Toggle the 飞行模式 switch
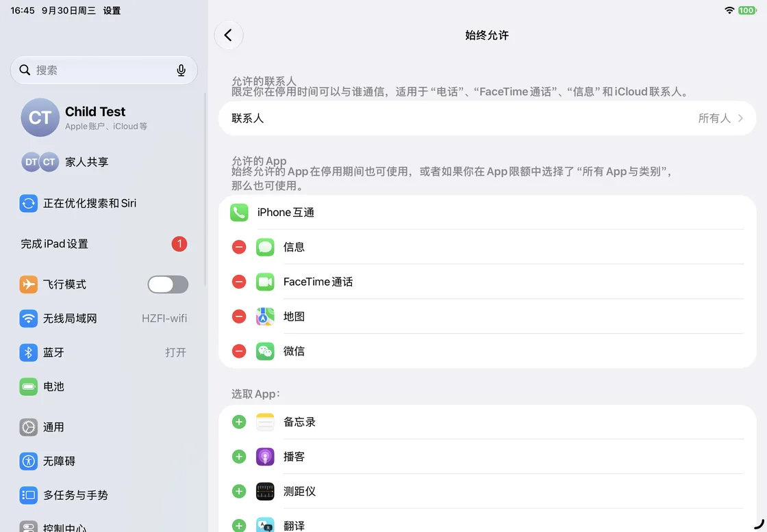The image size is (767, 532). (x=168, y=284)
